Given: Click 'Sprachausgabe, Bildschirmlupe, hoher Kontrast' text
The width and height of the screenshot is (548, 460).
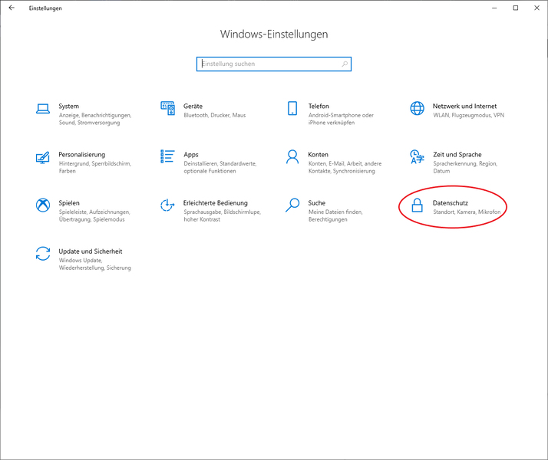Looking at the screenshot, I should (222, 215).
